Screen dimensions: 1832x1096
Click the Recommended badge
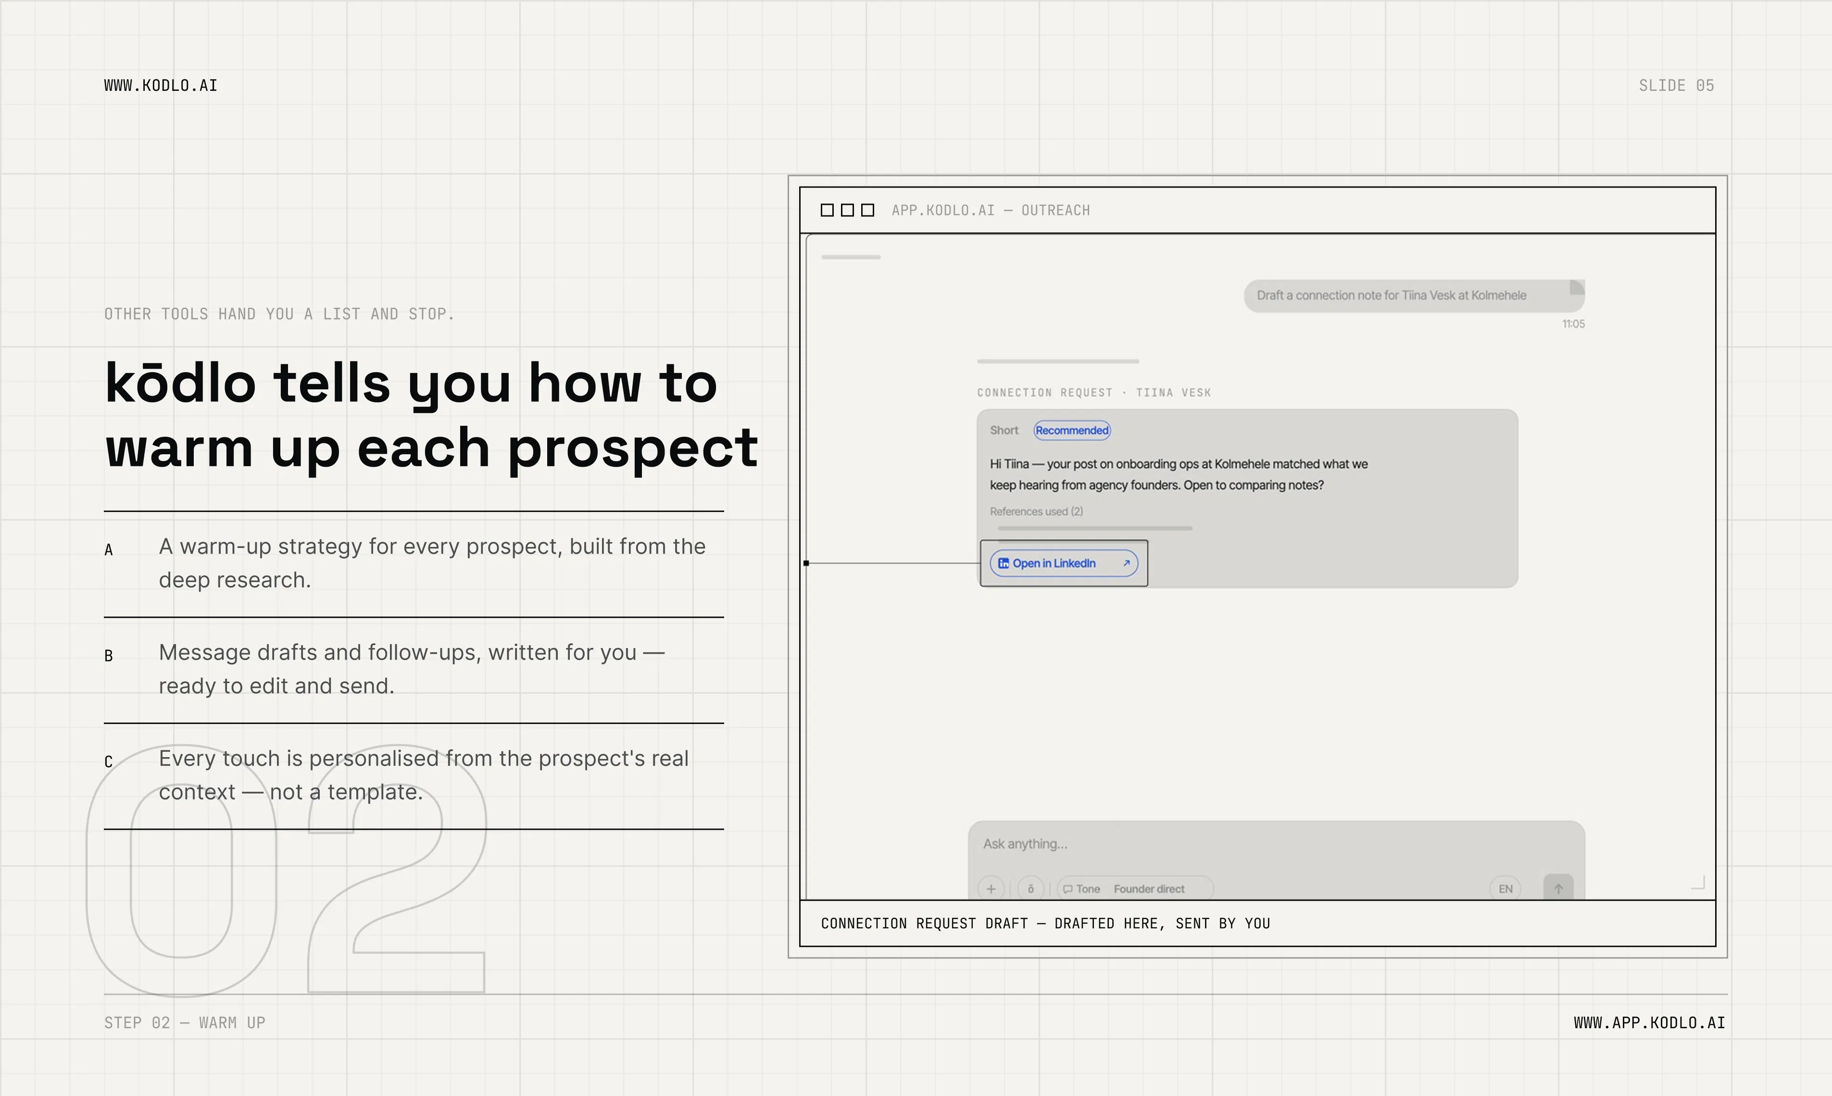click(x=1072, y=431)
